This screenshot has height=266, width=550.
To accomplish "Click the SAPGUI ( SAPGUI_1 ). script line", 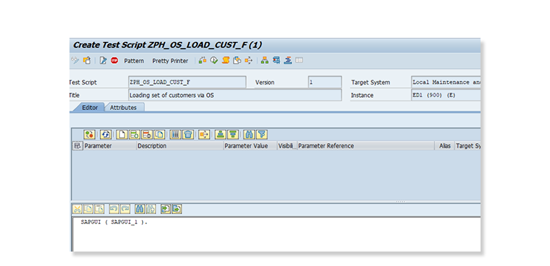I will (114, 223).
